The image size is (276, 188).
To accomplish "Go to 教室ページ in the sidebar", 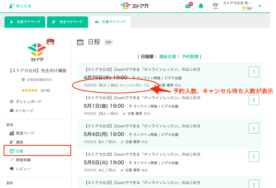I will coord(22,133).
